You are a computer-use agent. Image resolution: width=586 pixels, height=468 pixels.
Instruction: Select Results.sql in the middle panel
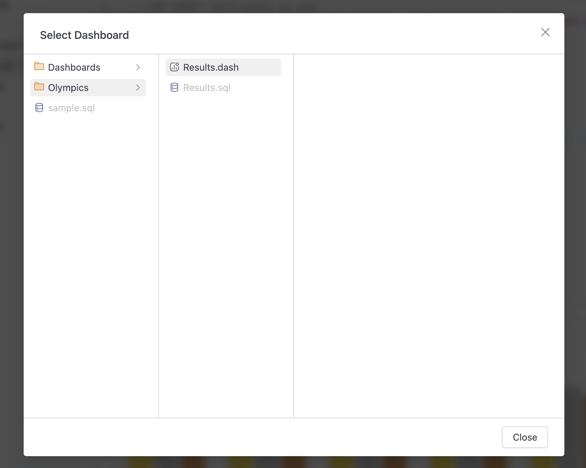206,87
